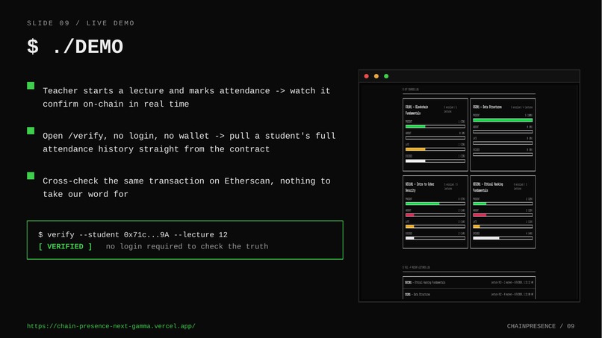Open the Intro to Cyber Security course card
Screen dimensions: 602x338
point(435,212)
